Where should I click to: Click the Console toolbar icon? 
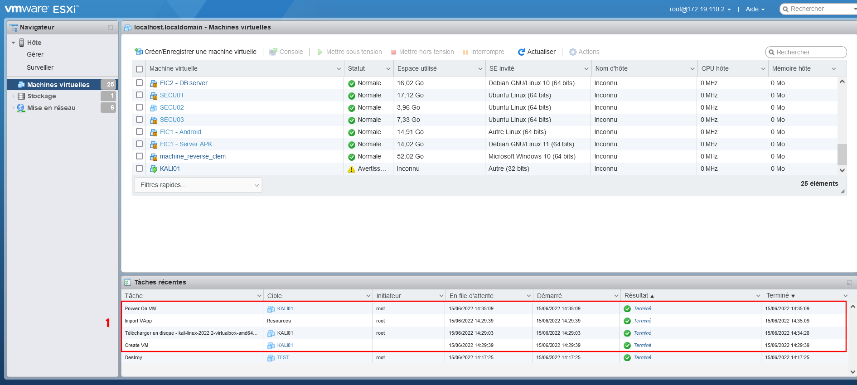(273, 52)
